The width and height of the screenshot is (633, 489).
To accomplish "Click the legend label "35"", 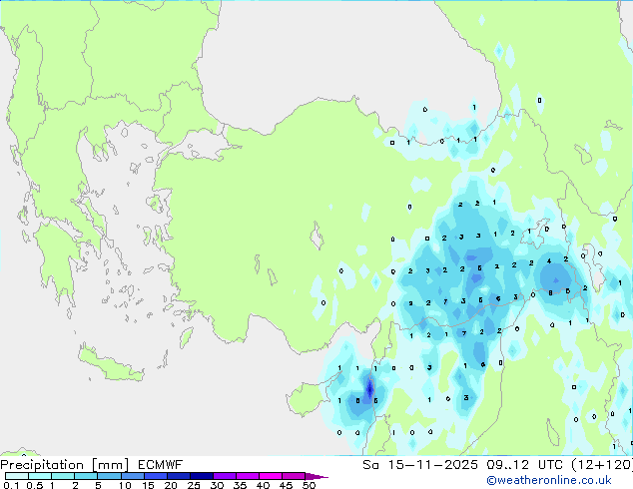I will point(240,485).
